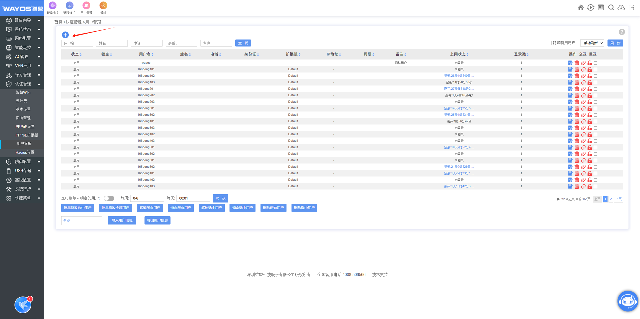The image size is (640, 319).
Task: Enable the 隐藏禁用用户 checkbox
Action: 549,43
